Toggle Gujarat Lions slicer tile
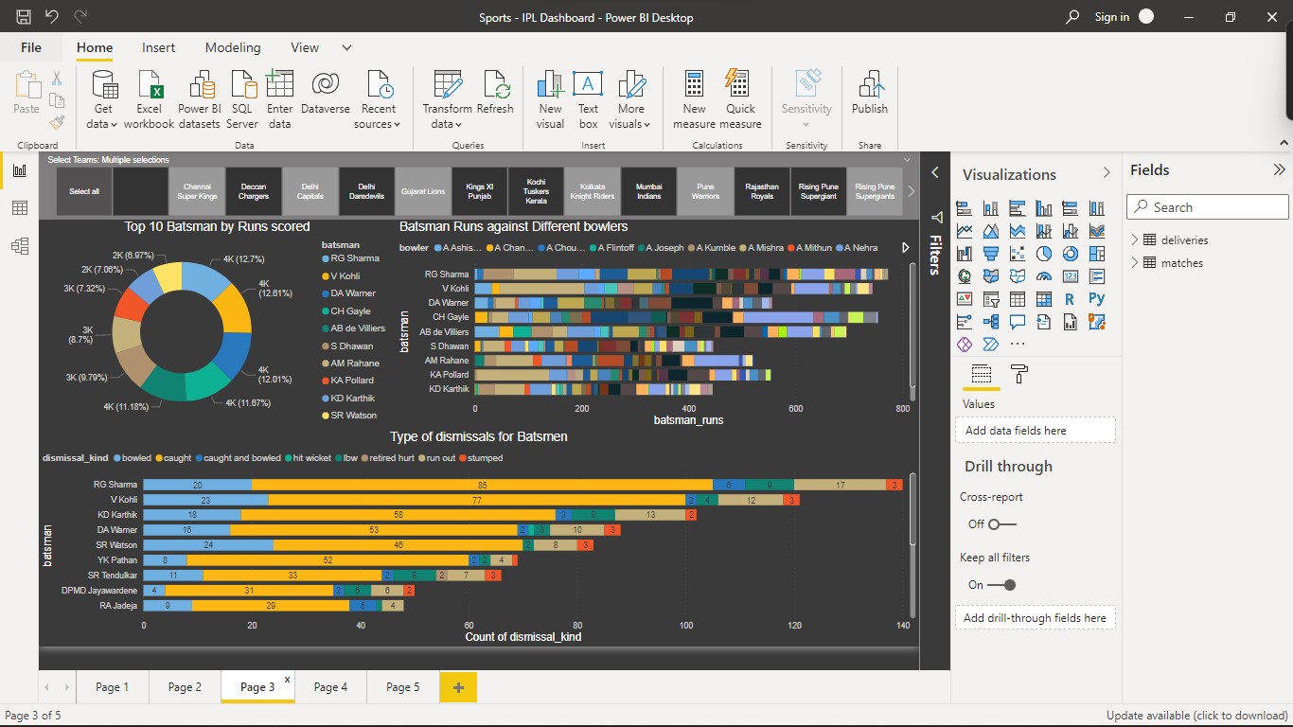Image resolution: width=1293 pixels, height=727 pixels. 423,191
